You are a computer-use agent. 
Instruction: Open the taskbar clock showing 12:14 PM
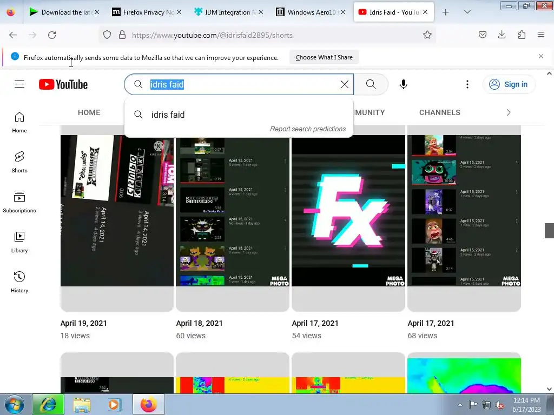[x=526, y=405]
